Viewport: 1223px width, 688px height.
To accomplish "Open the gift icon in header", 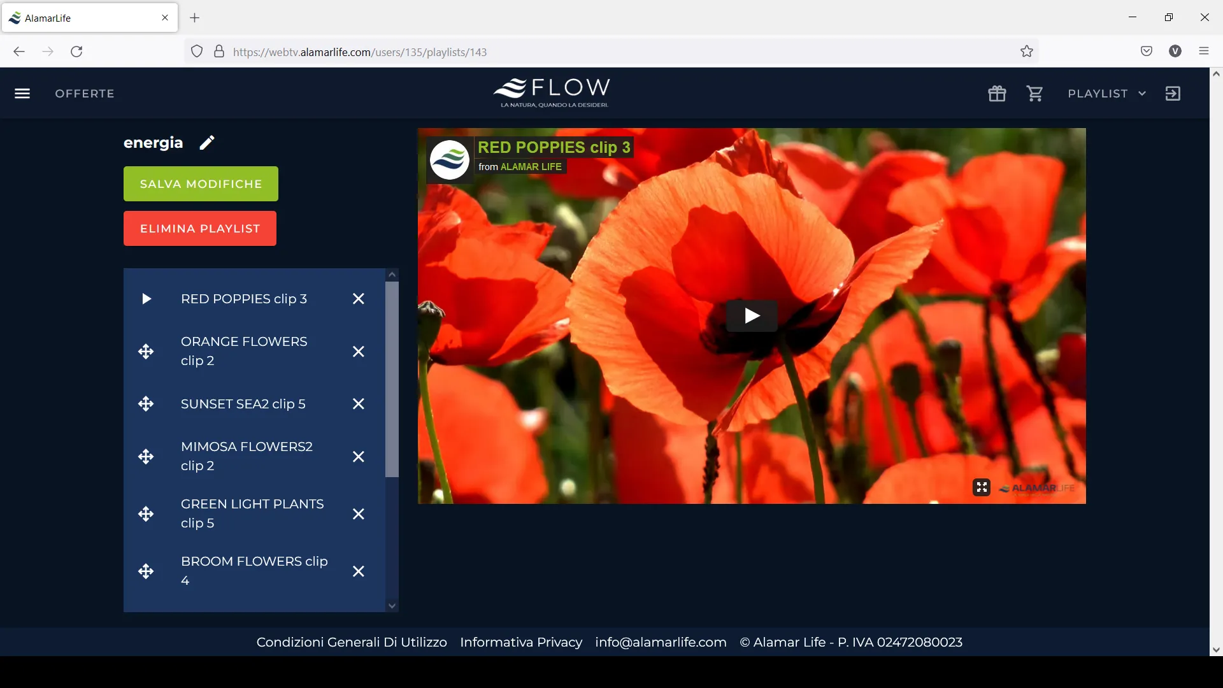I will coord(997,94).
